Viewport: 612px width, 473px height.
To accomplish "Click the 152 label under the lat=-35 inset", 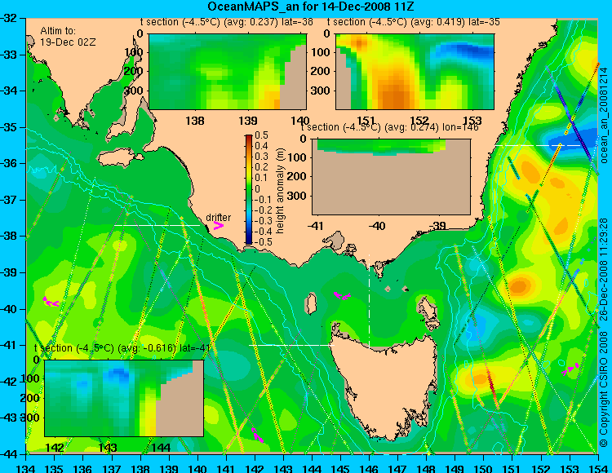I will tap(419, 121).
